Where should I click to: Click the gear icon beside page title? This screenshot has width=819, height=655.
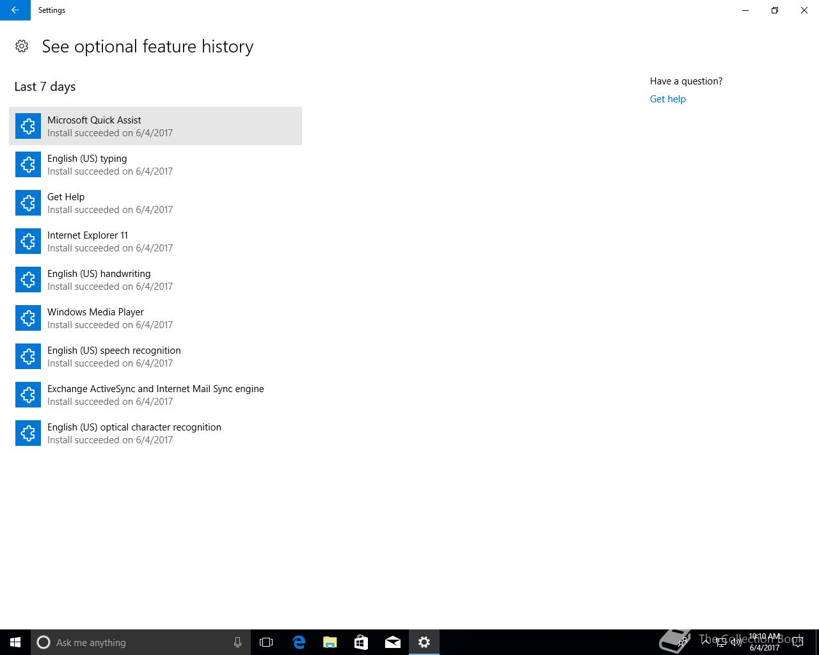tap(22, 46)
